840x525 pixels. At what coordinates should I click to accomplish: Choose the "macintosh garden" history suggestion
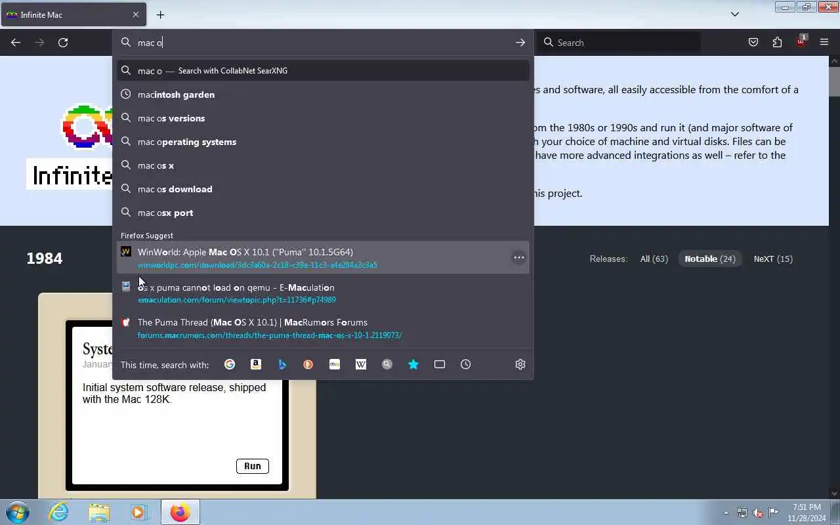[x=323, y=94]
